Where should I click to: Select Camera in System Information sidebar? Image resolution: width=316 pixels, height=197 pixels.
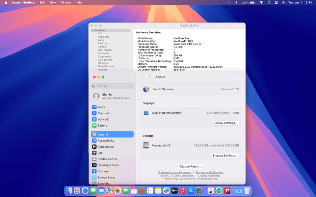(x=102, y=47)
